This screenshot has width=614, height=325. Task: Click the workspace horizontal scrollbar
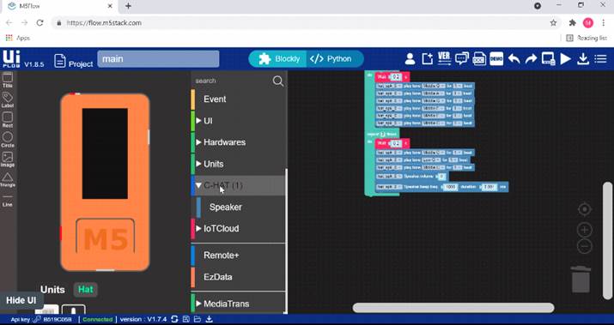[453, 308]
